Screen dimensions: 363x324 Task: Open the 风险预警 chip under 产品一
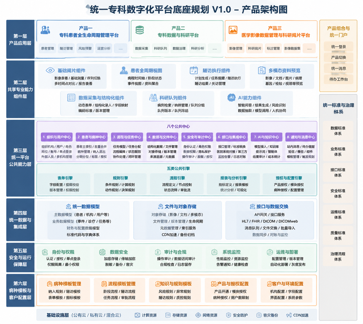click(x=85, y=48)
